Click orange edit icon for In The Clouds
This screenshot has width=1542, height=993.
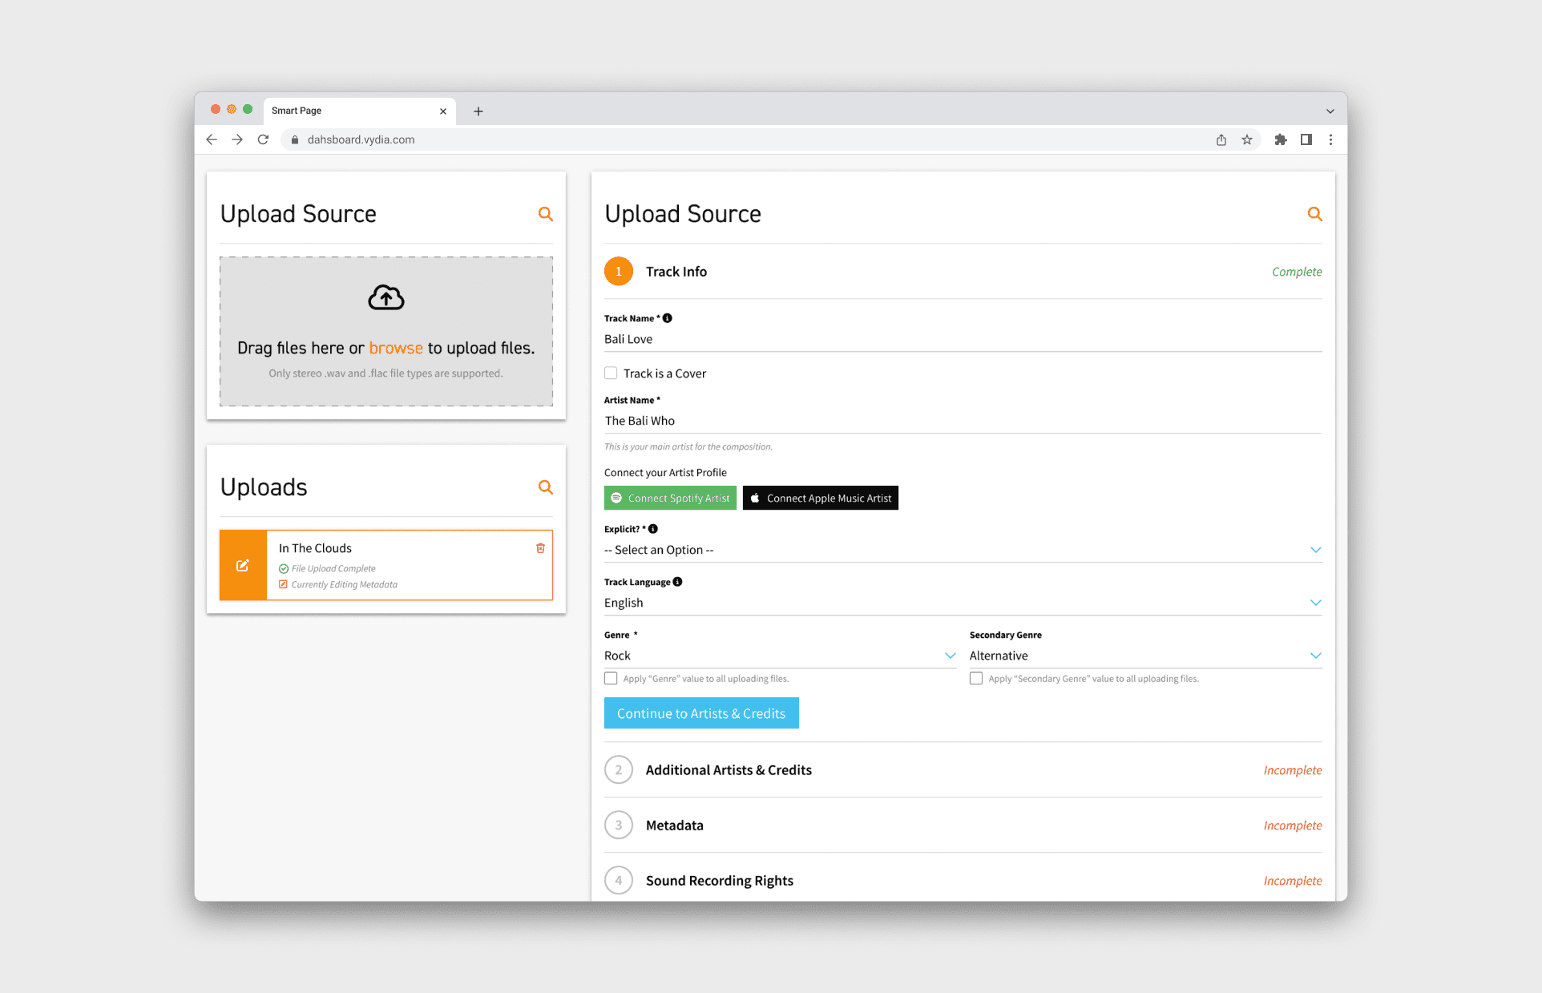tap(243, 565)
